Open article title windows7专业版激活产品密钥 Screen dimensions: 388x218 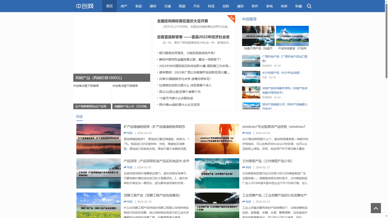click(x=274, y=126)
